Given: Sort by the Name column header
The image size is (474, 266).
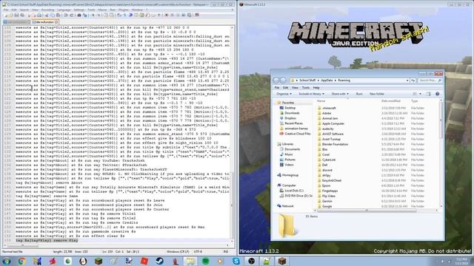Looking at the screenshot, I should click(x=321, y=101).
